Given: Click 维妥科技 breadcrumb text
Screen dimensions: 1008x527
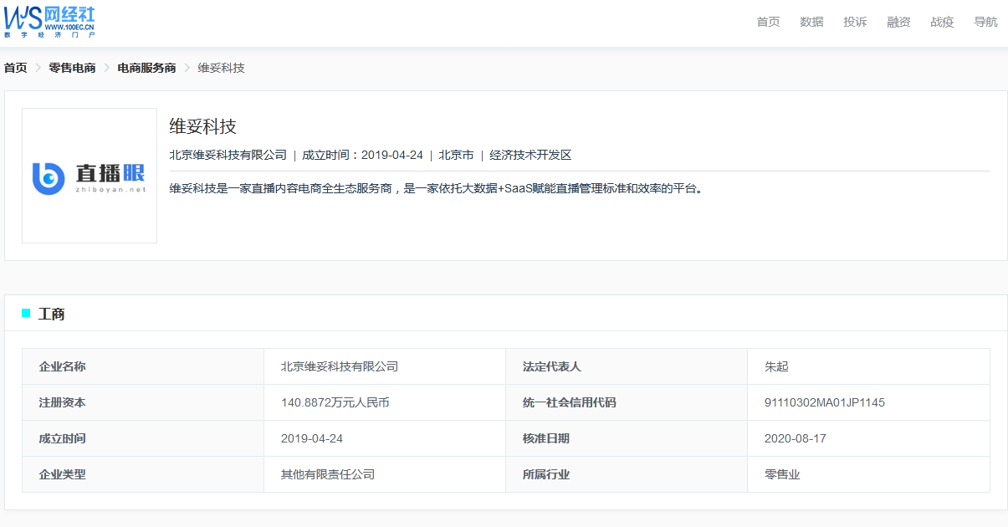Looking at the screenshot, I should (221, 68).
